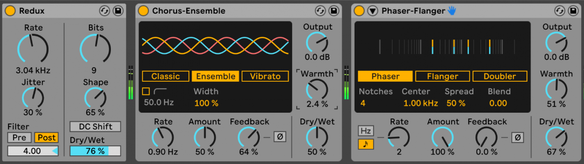Click Phaser-Flanger hot-swap preset icon

point(559,10)
